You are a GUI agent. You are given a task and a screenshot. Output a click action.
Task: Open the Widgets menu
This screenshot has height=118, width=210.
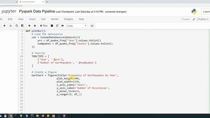coord(69,19)
